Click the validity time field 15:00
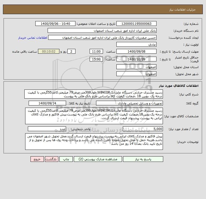Viewport: 206px width, 199px height. pyautogui.click(x=96, y=59)
